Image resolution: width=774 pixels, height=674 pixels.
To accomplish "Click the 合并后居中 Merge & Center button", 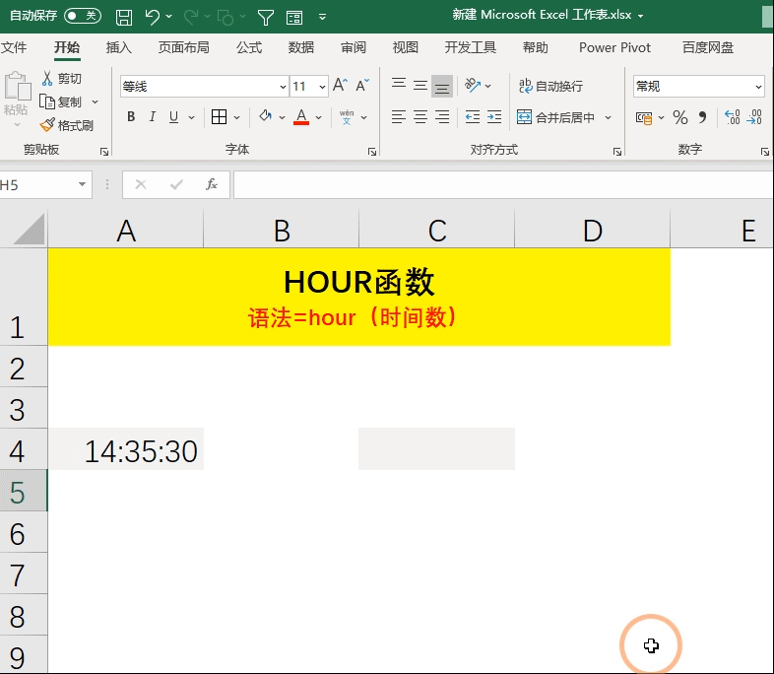I will coord(555,117).
